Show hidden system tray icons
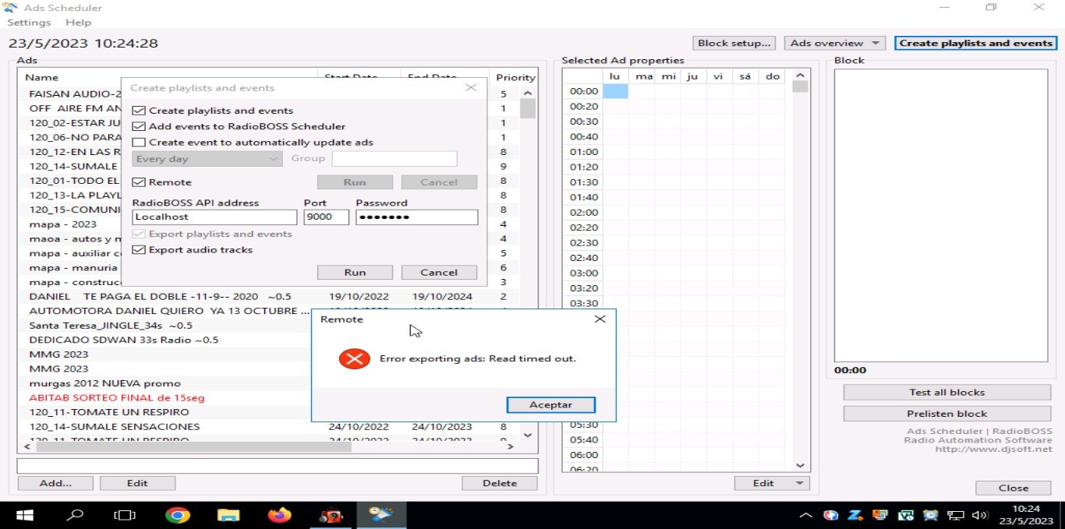This screenshot has width=1065, height=529. [x=806, y=515]
